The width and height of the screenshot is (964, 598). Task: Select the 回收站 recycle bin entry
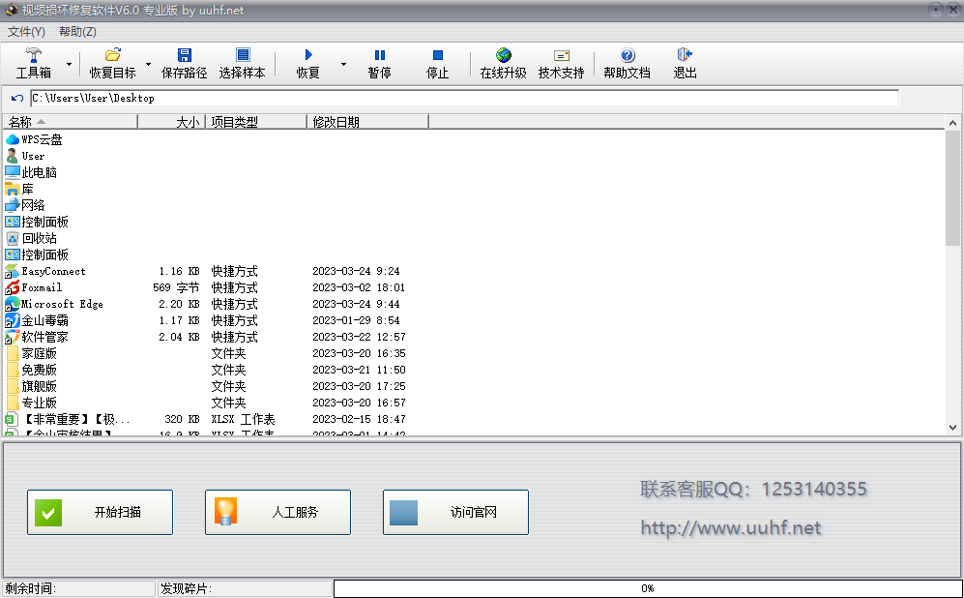point(31,238)
